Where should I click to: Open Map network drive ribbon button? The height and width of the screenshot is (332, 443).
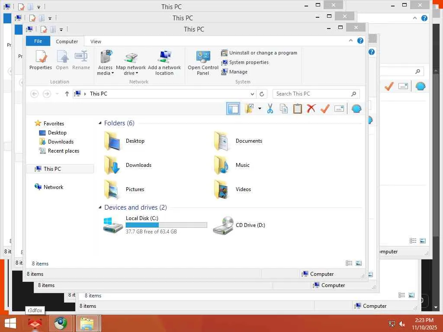pyautogui.click(x=131, y=63)
